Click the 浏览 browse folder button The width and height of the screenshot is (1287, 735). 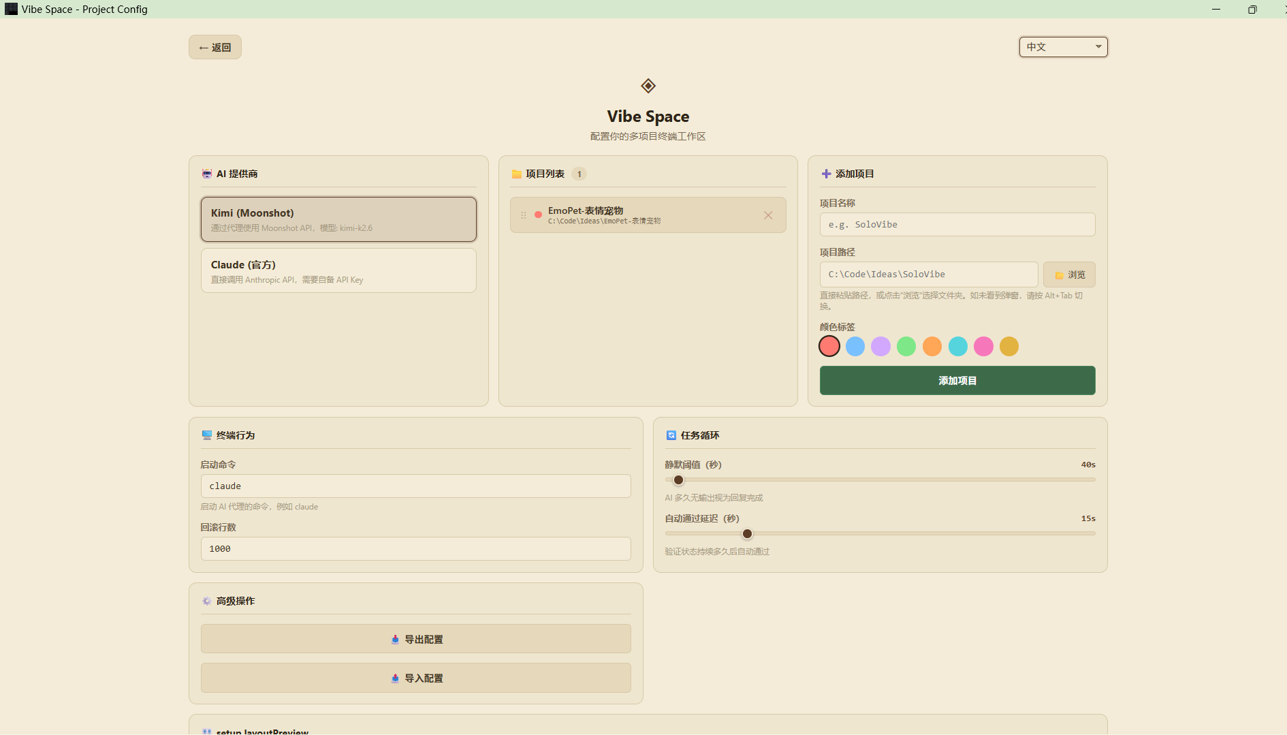pyautogui.click(x=1069, y=275)
